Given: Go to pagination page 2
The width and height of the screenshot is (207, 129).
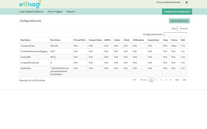Looking at the screenshot, I should [x=156, y=80].
